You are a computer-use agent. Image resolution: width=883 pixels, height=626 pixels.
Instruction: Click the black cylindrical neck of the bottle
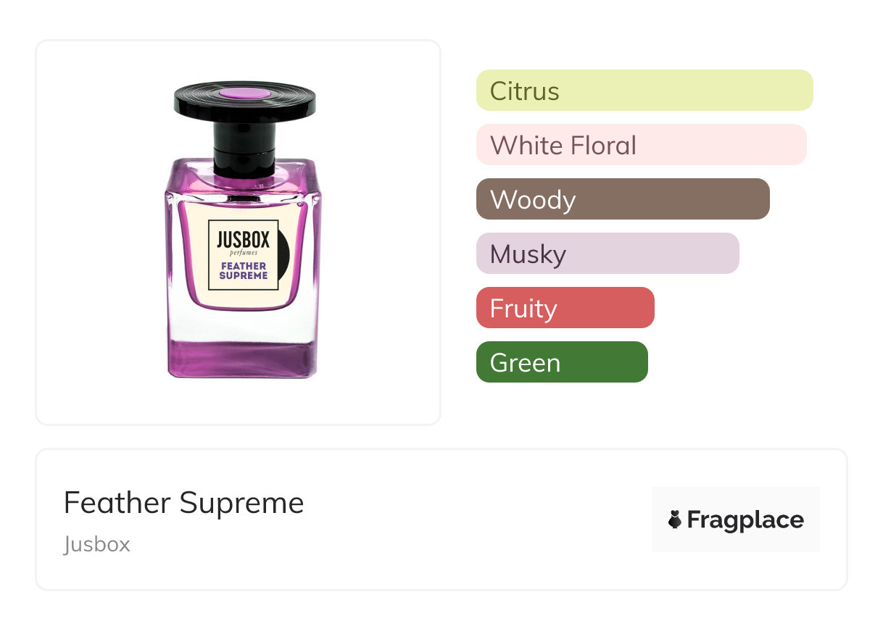click(244, 147)
